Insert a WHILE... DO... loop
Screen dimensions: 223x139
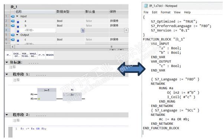click(33, 55)
